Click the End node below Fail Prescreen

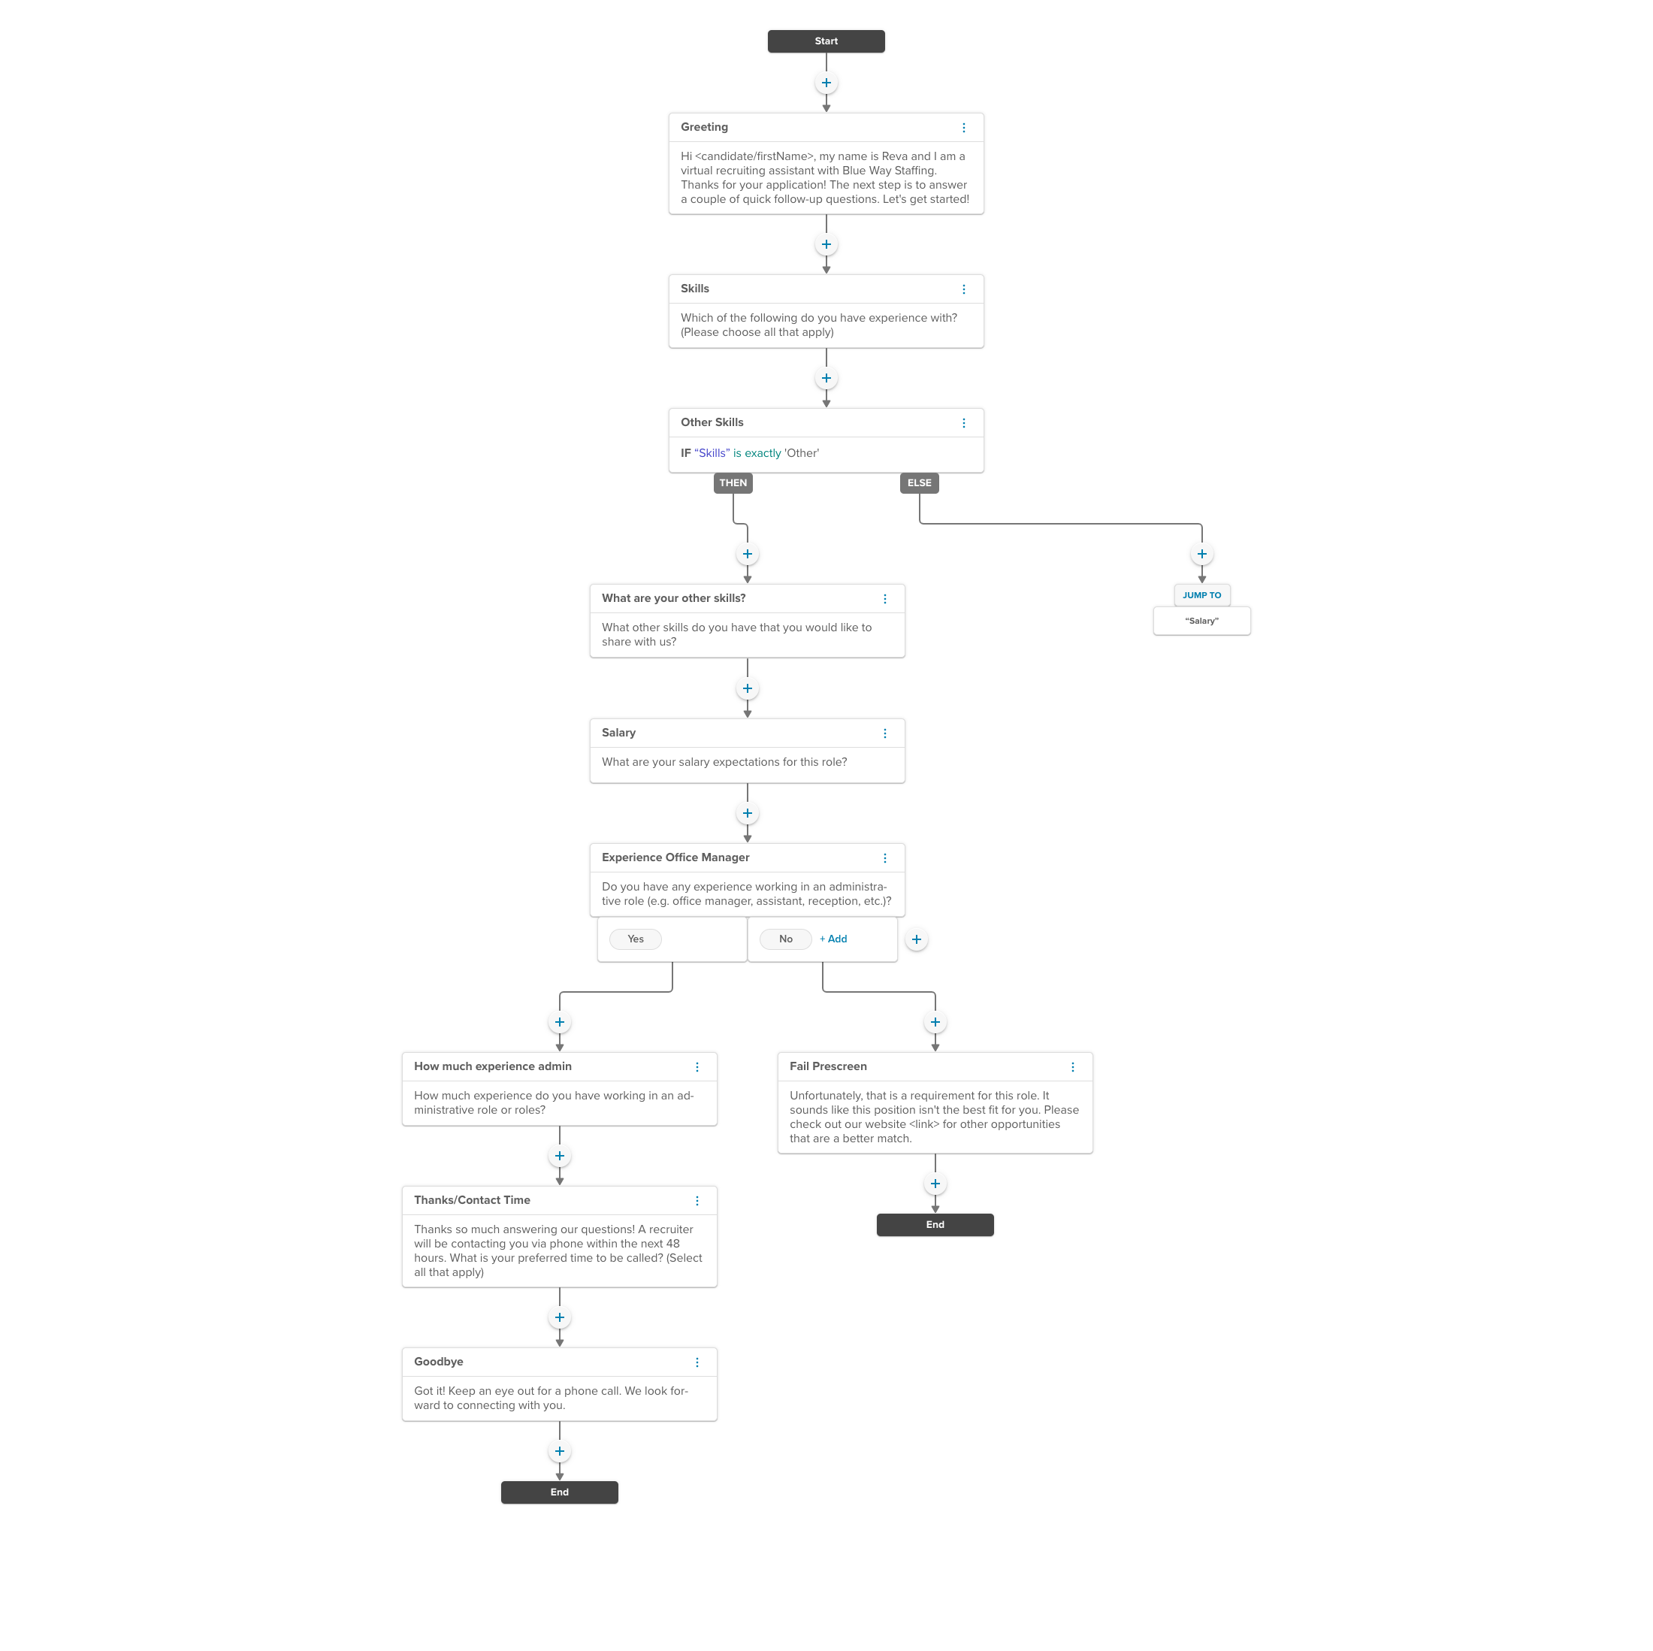935,1225
